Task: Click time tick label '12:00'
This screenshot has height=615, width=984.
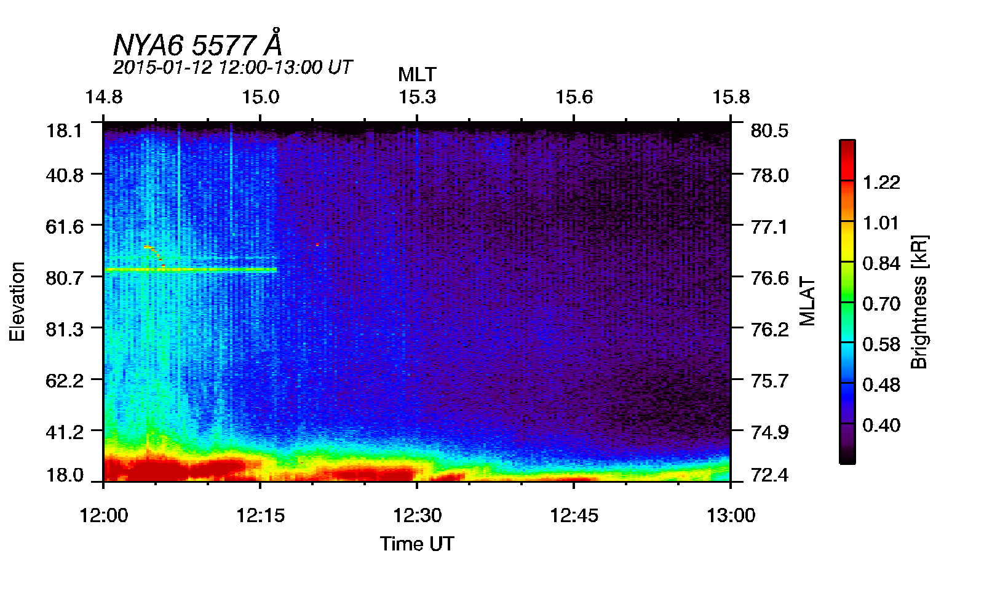Action: tap(103, 515)
